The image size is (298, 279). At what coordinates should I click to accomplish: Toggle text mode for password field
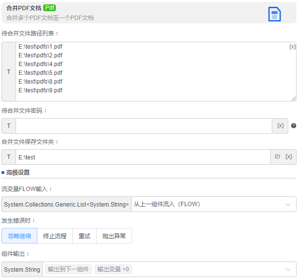[x=9, y=126]
